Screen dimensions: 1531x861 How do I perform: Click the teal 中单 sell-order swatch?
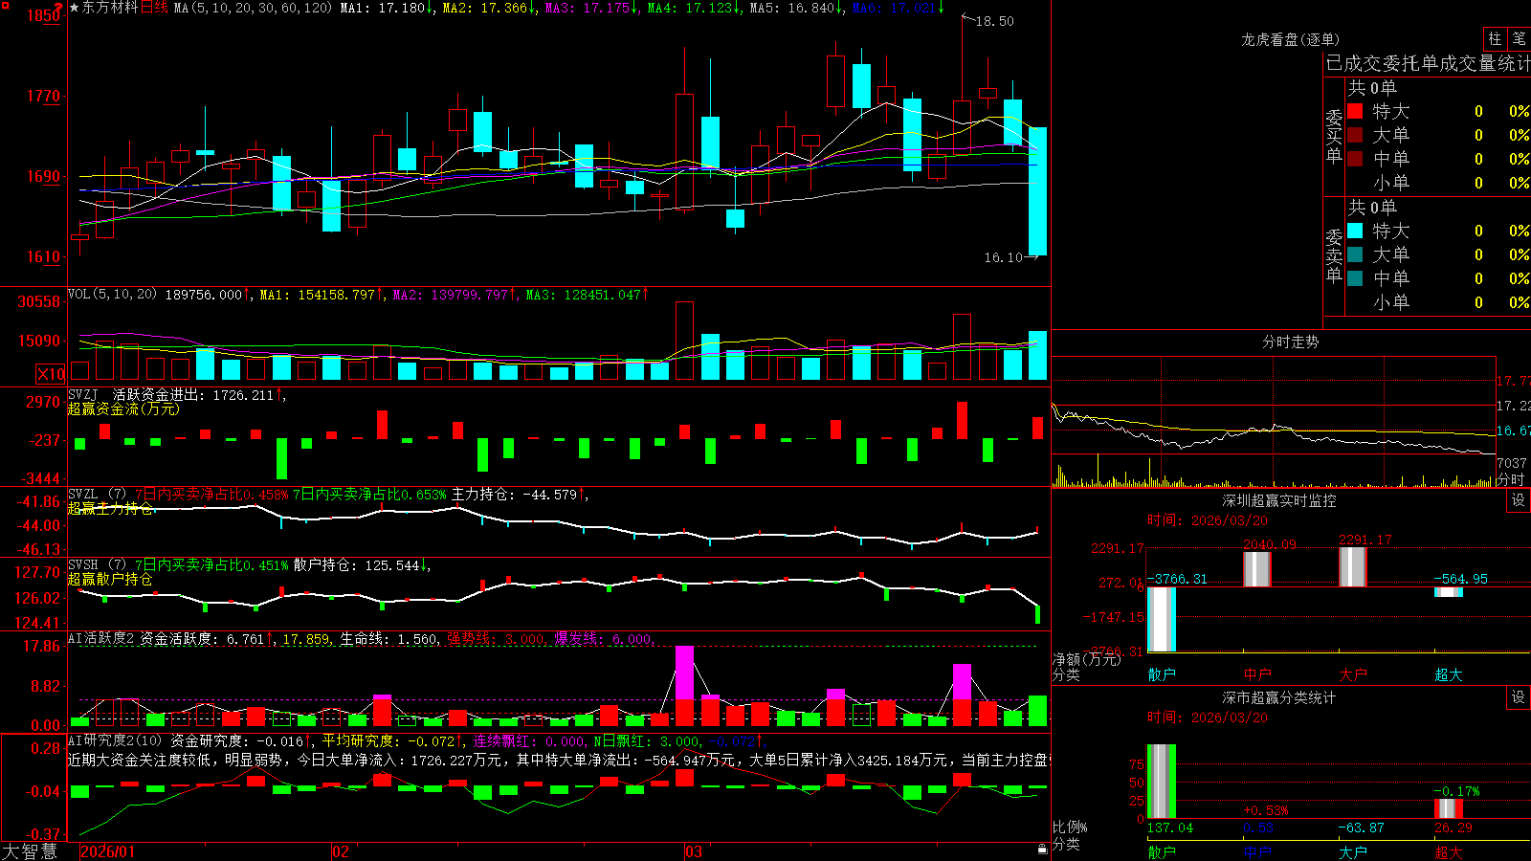[x=1355, y=278]
